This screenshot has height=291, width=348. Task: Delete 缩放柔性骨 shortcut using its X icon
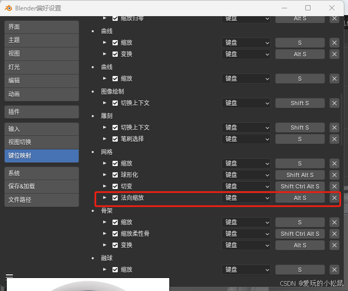pyautogui.click(x=334, y=234)
